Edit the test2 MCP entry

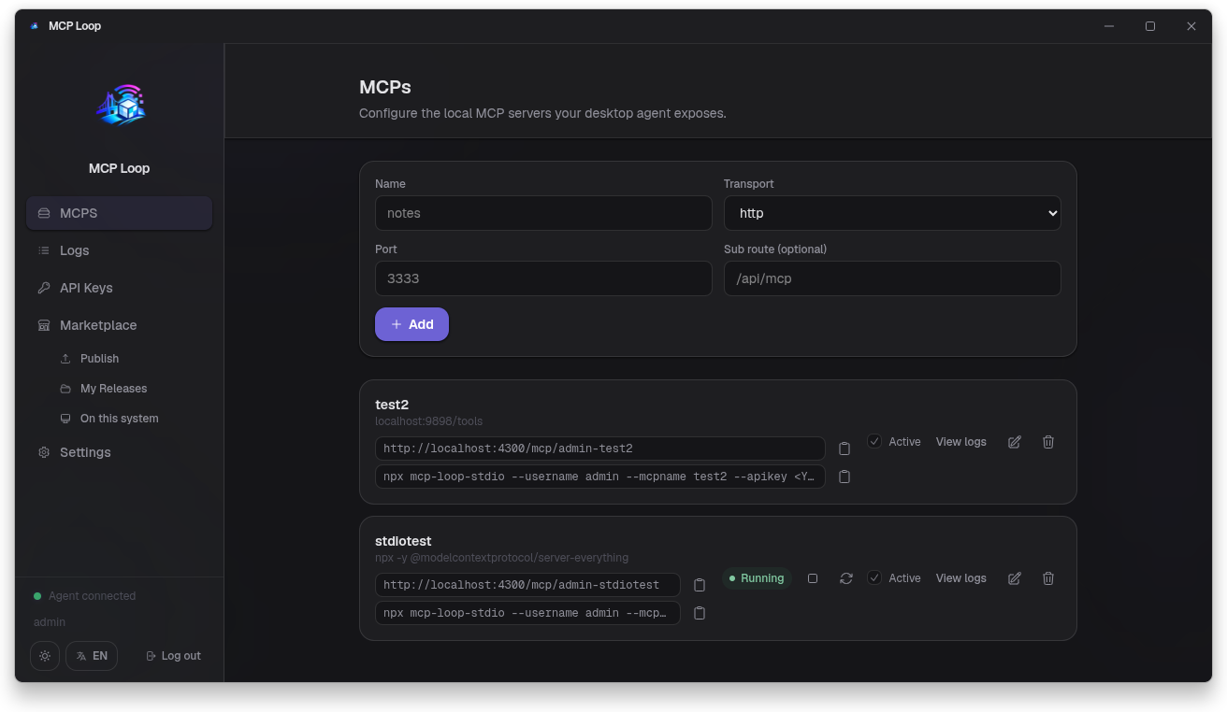click(x=1015, y=442)
